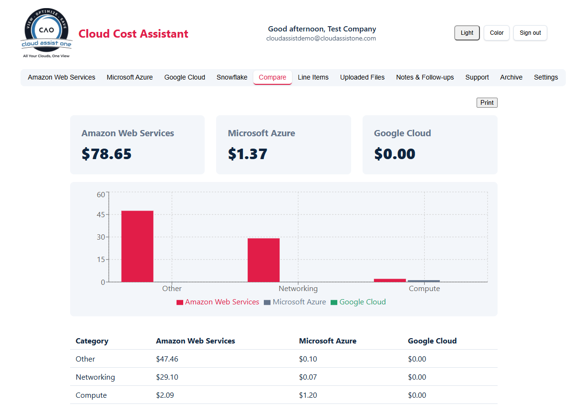Screen dimensions: 583x413
Task: Click the Google Cloud legend swatch
Action: pyautogui.click(x=334, y=302)
